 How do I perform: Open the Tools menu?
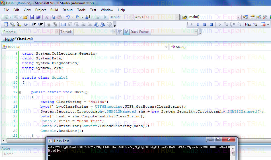81,10
